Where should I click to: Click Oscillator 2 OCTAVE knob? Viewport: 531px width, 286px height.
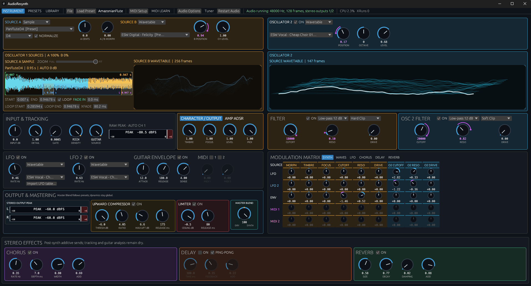pos(363,33)
